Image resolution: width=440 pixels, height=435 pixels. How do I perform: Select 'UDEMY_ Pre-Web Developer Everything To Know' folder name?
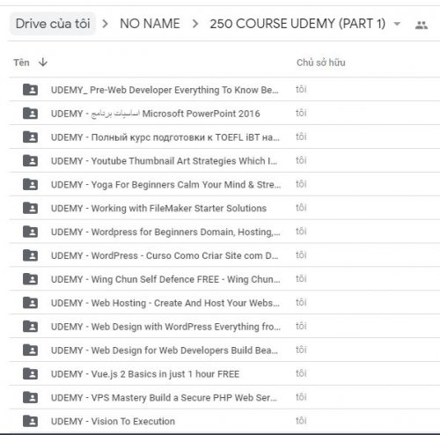click(165, 90)
